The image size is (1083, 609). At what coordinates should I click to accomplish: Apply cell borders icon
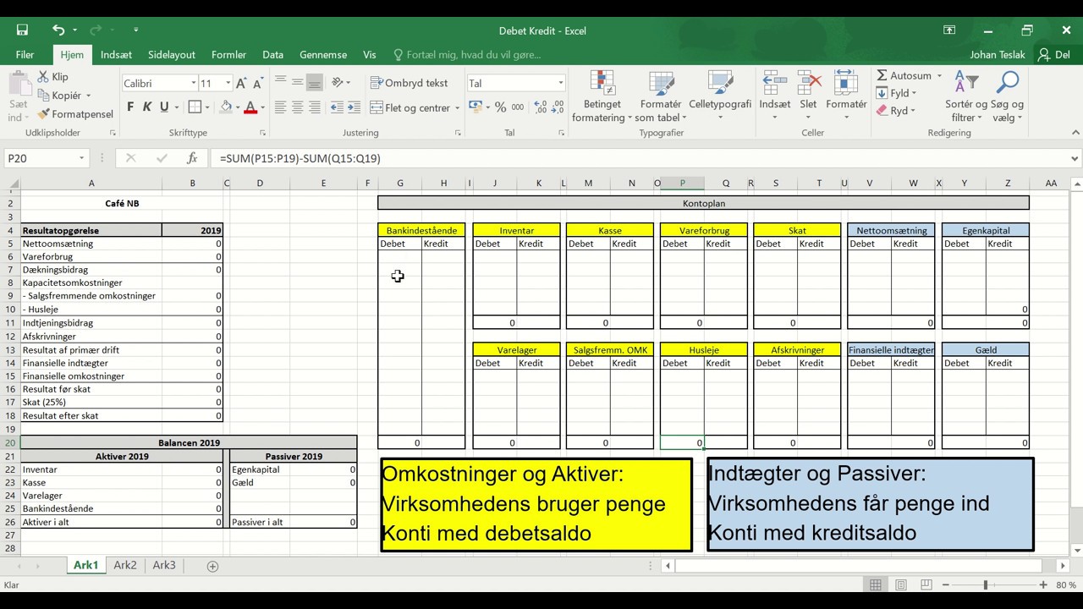pyautogui.click(x=195, y=107)
